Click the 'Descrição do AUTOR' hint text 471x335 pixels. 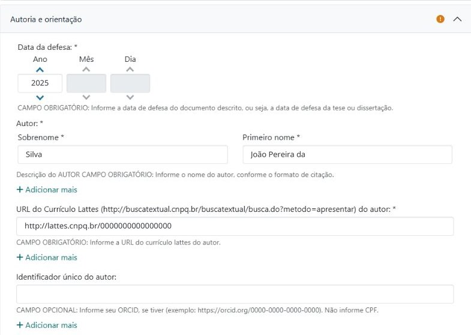click(x=175, y=175)
